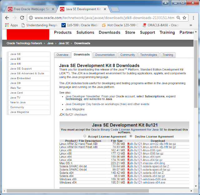Open the Store menu

tap(130, 32)
